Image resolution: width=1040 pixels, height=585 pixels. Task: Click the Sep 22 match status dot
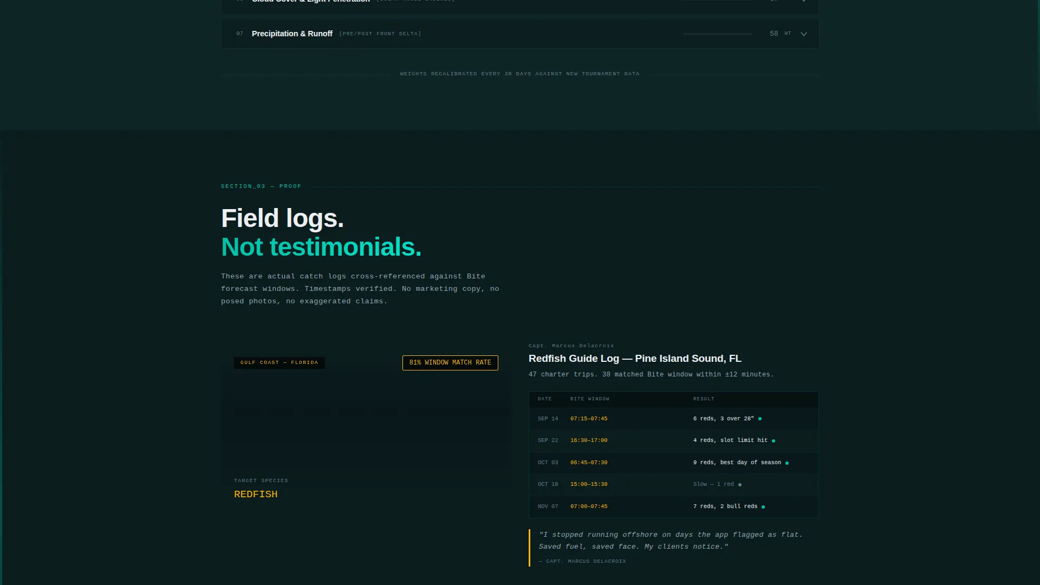coord(773,441)
